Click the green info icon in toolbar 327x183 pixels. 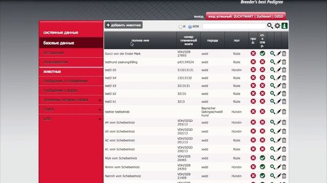pyautogui.click(x=285, y=26)
